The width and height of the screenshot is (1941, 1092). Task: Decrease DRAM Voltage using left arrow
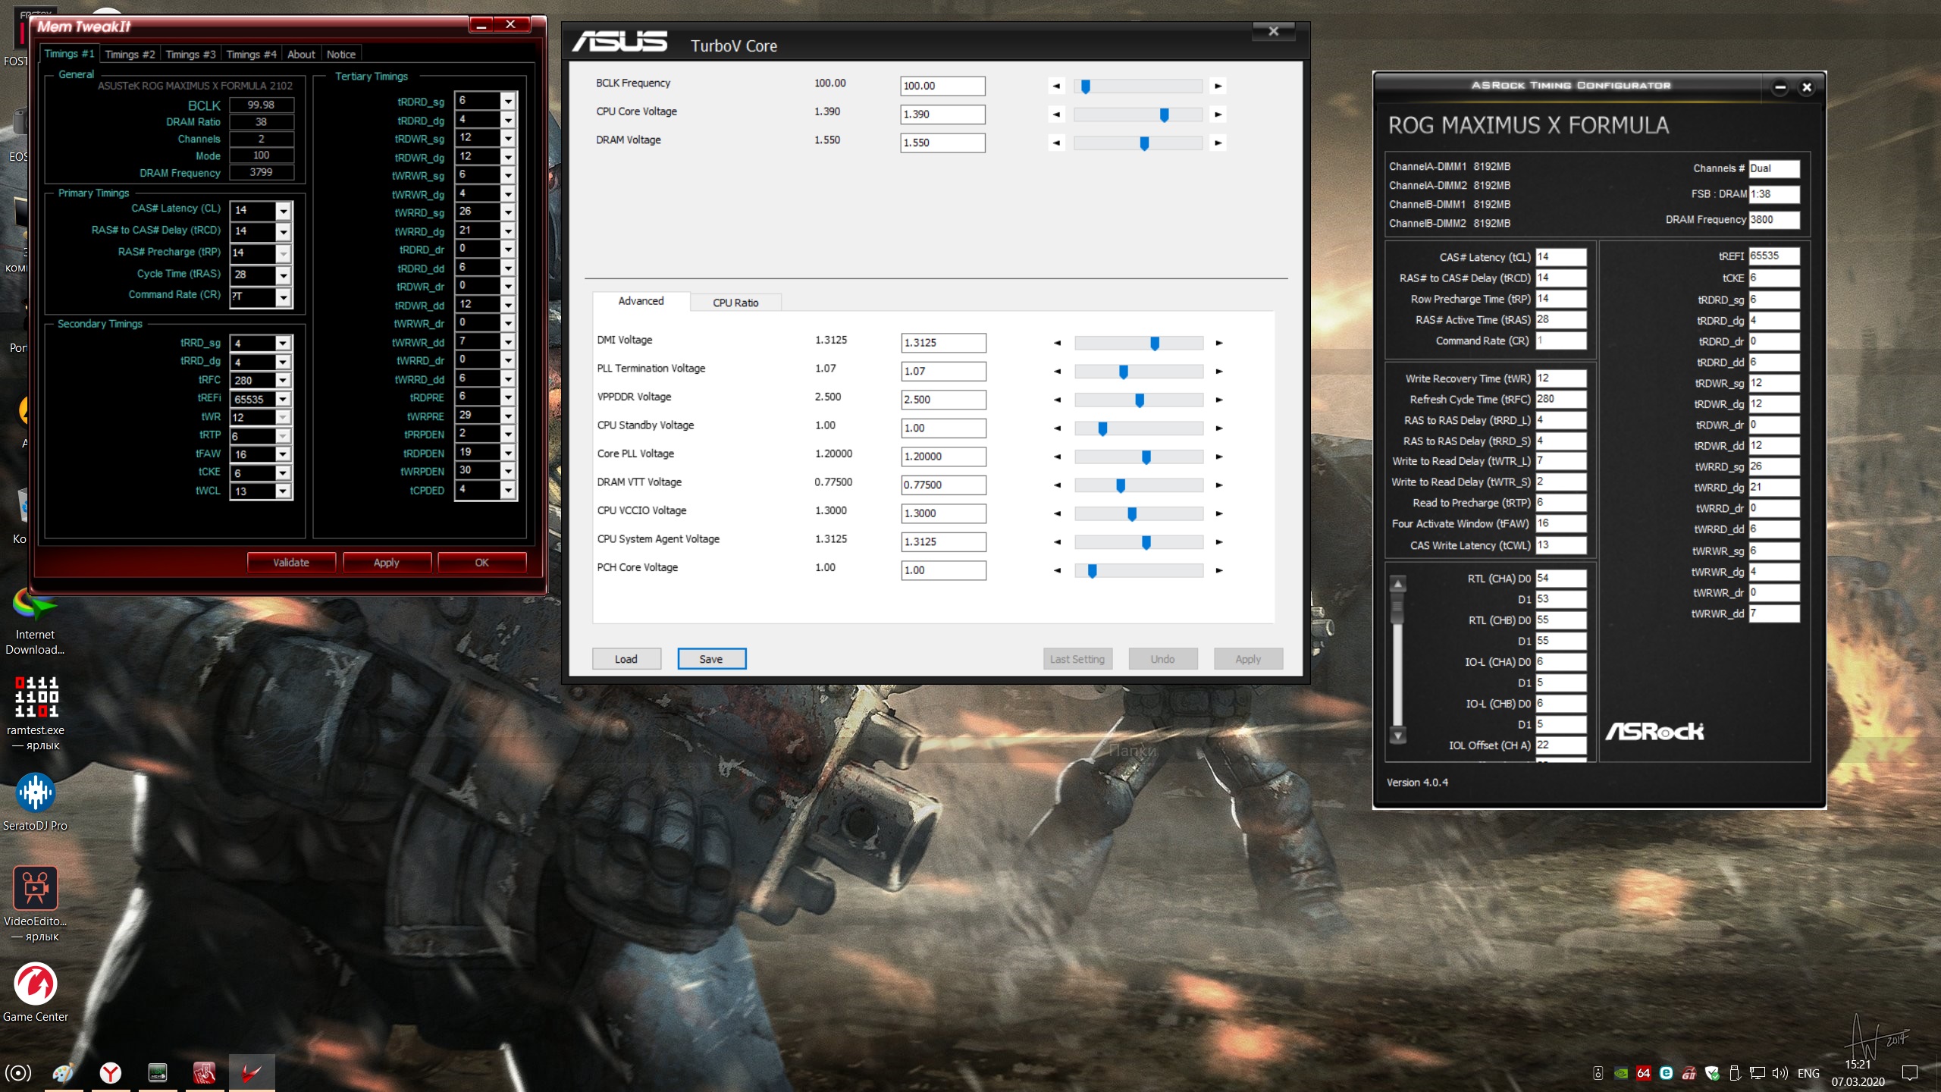coord(1056,143)
